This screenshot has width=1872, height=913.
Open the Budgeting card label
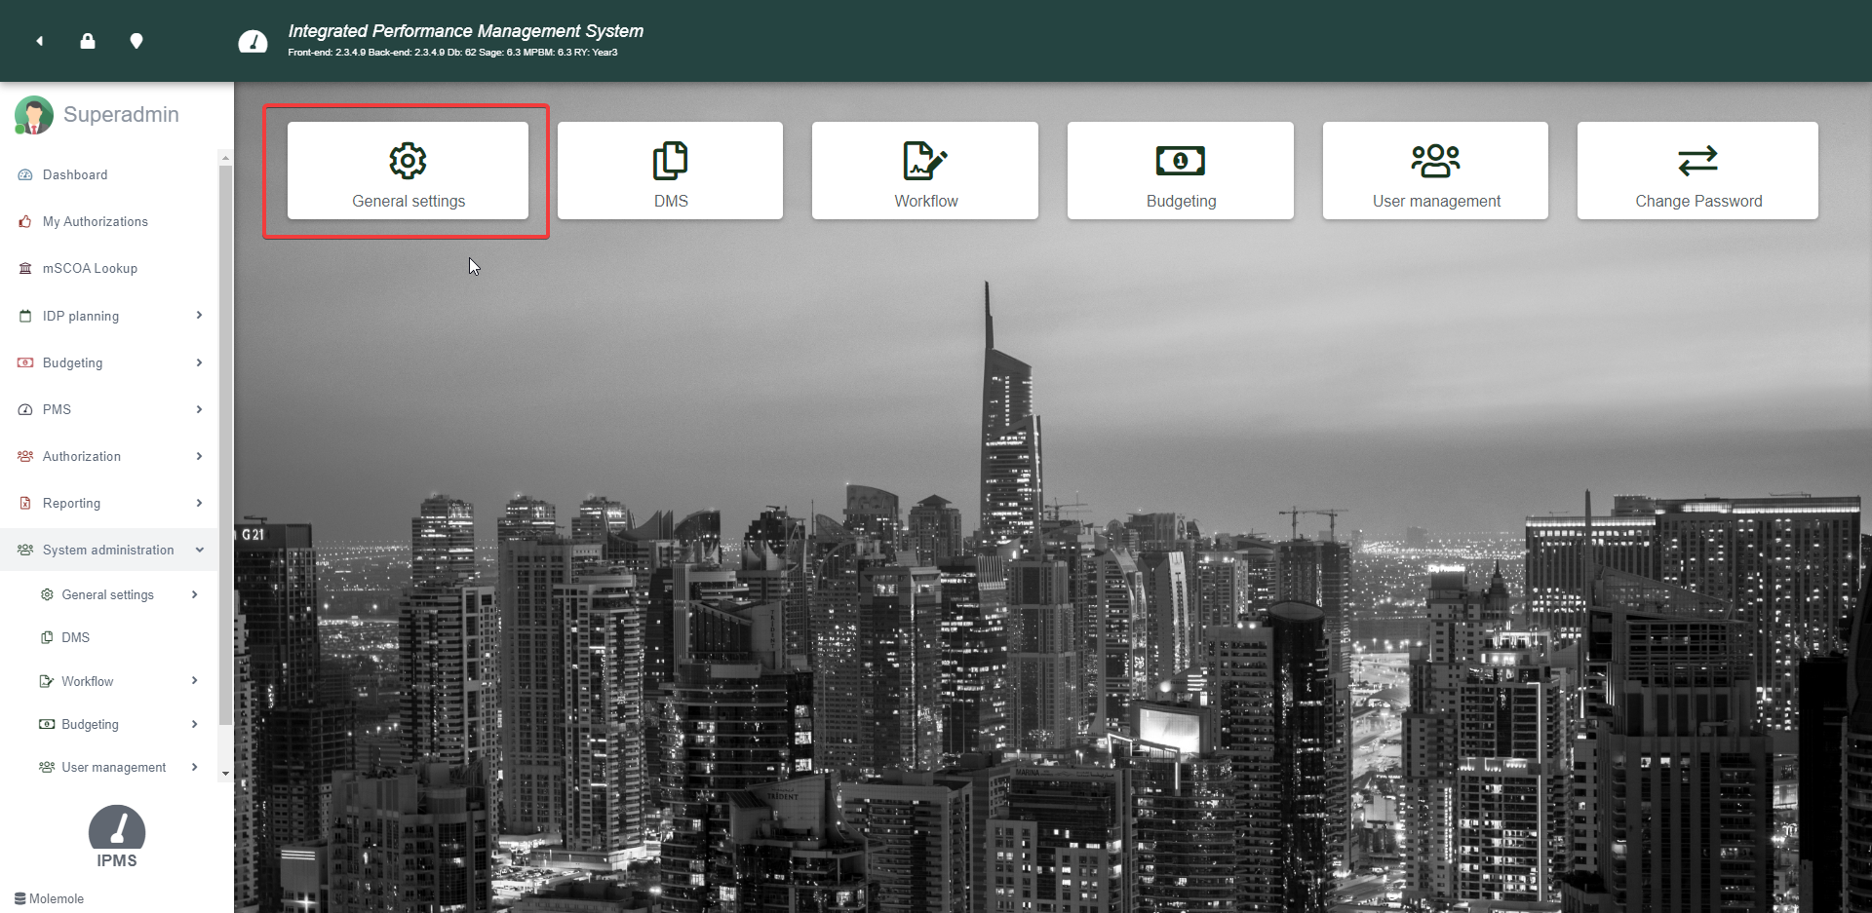(1181, 201)
